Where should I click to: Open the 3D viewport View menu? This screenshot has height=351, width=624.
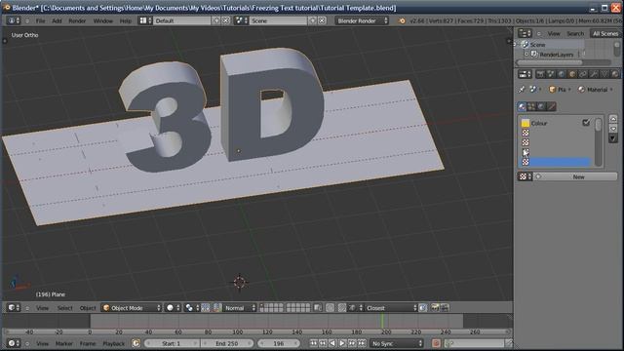[42, 308]
